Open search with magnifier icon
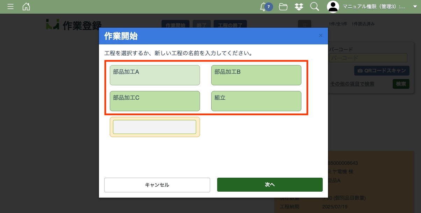The width and height of the screenshot is (421, 213). (314, 7)
